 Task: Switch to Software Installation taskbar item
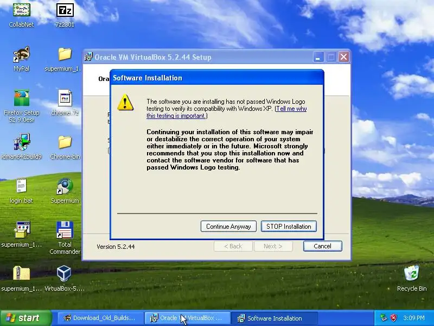click(274, 318)
